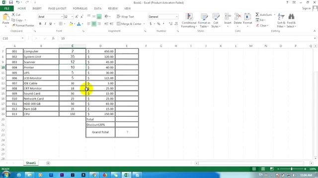Click the zoom slider handle
Viewport: 318px width, 178px height.
point(292,169)
